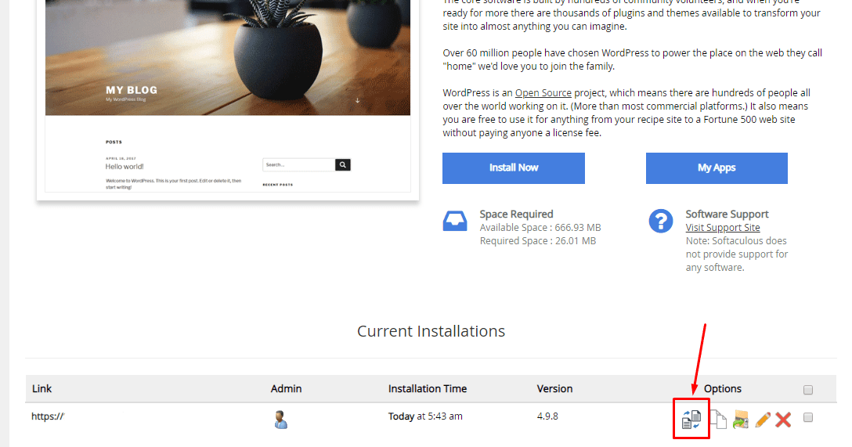The image size is (852, 447).
Task: Click the Search field in the blog preview
Action: (x=299, y=164)
